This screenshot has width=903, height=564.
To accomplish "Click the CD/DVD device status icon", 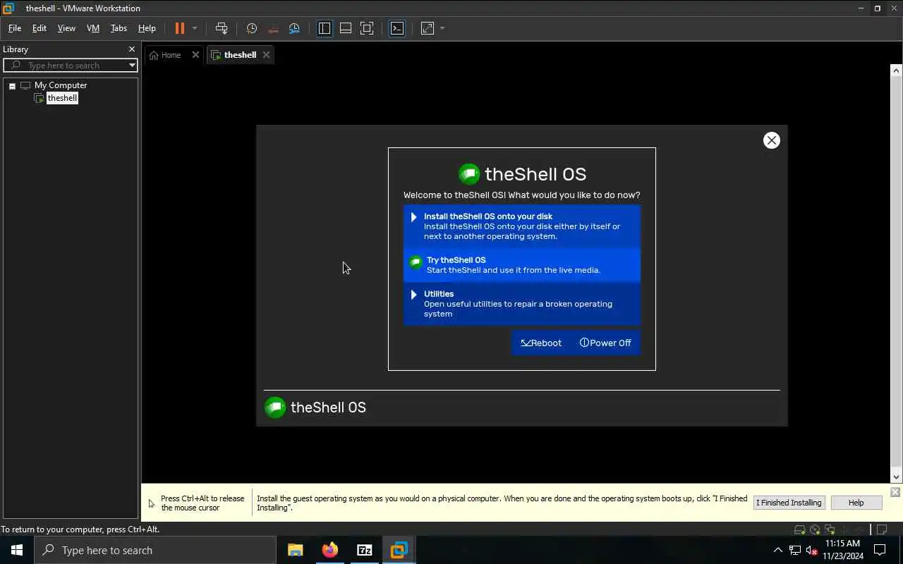I will click(815, 529).
